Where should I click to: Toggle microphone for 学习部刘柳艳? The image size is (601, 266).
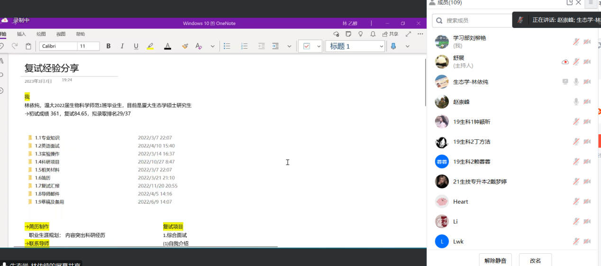(576, 42)
